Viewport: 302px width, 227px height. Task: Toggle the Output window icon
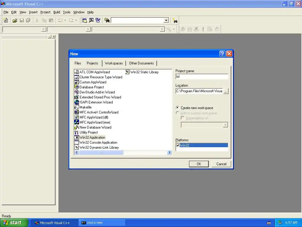point(91,20)
